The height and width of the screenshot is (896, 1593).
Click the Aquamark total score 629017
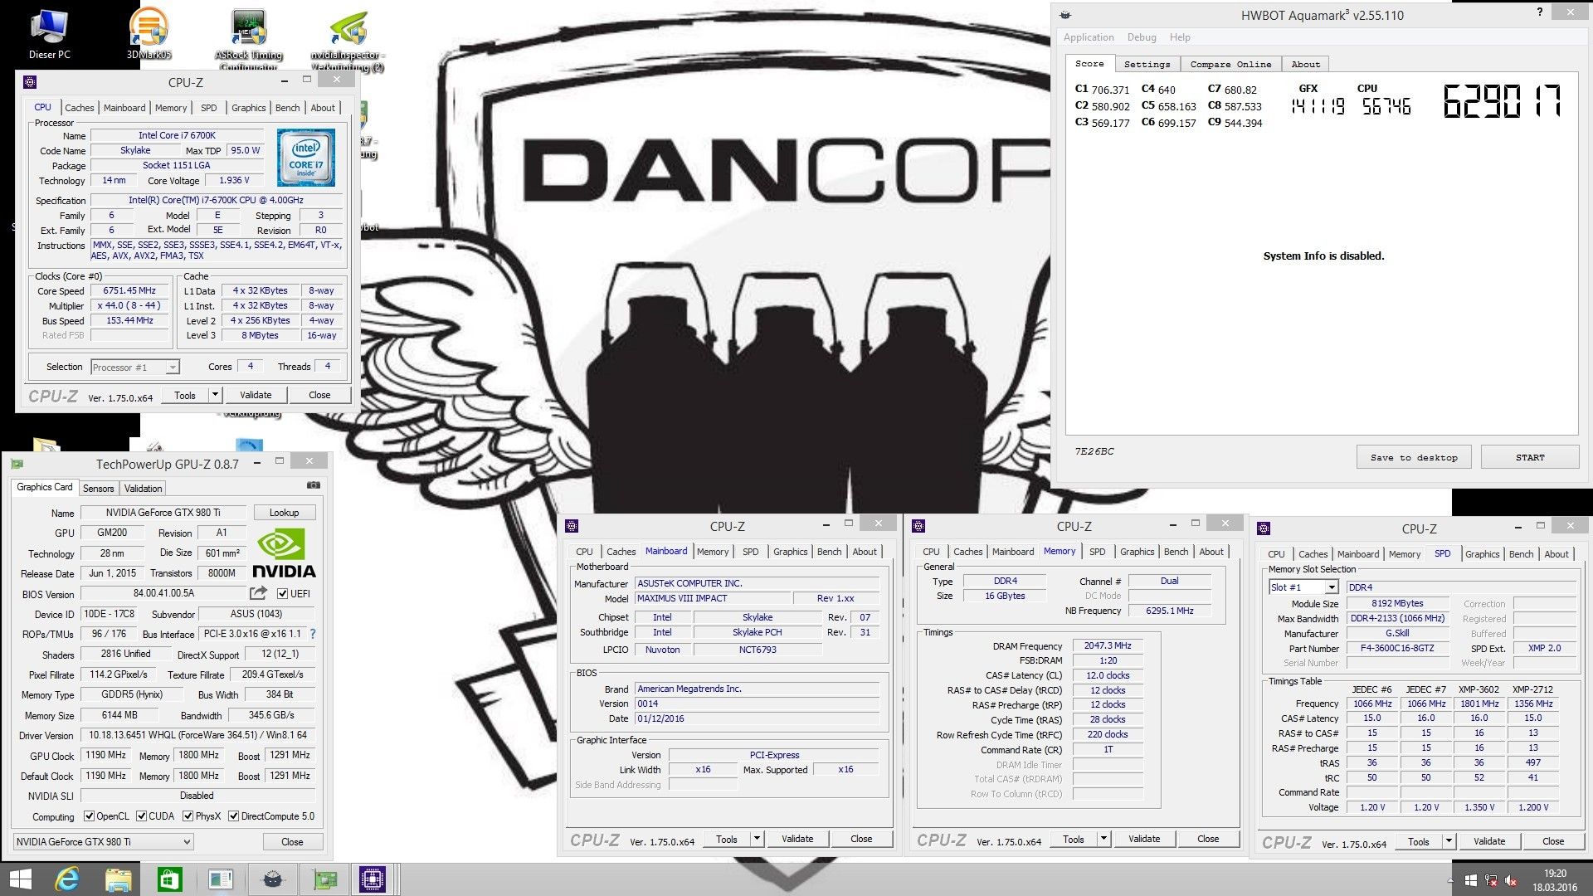1502,102
